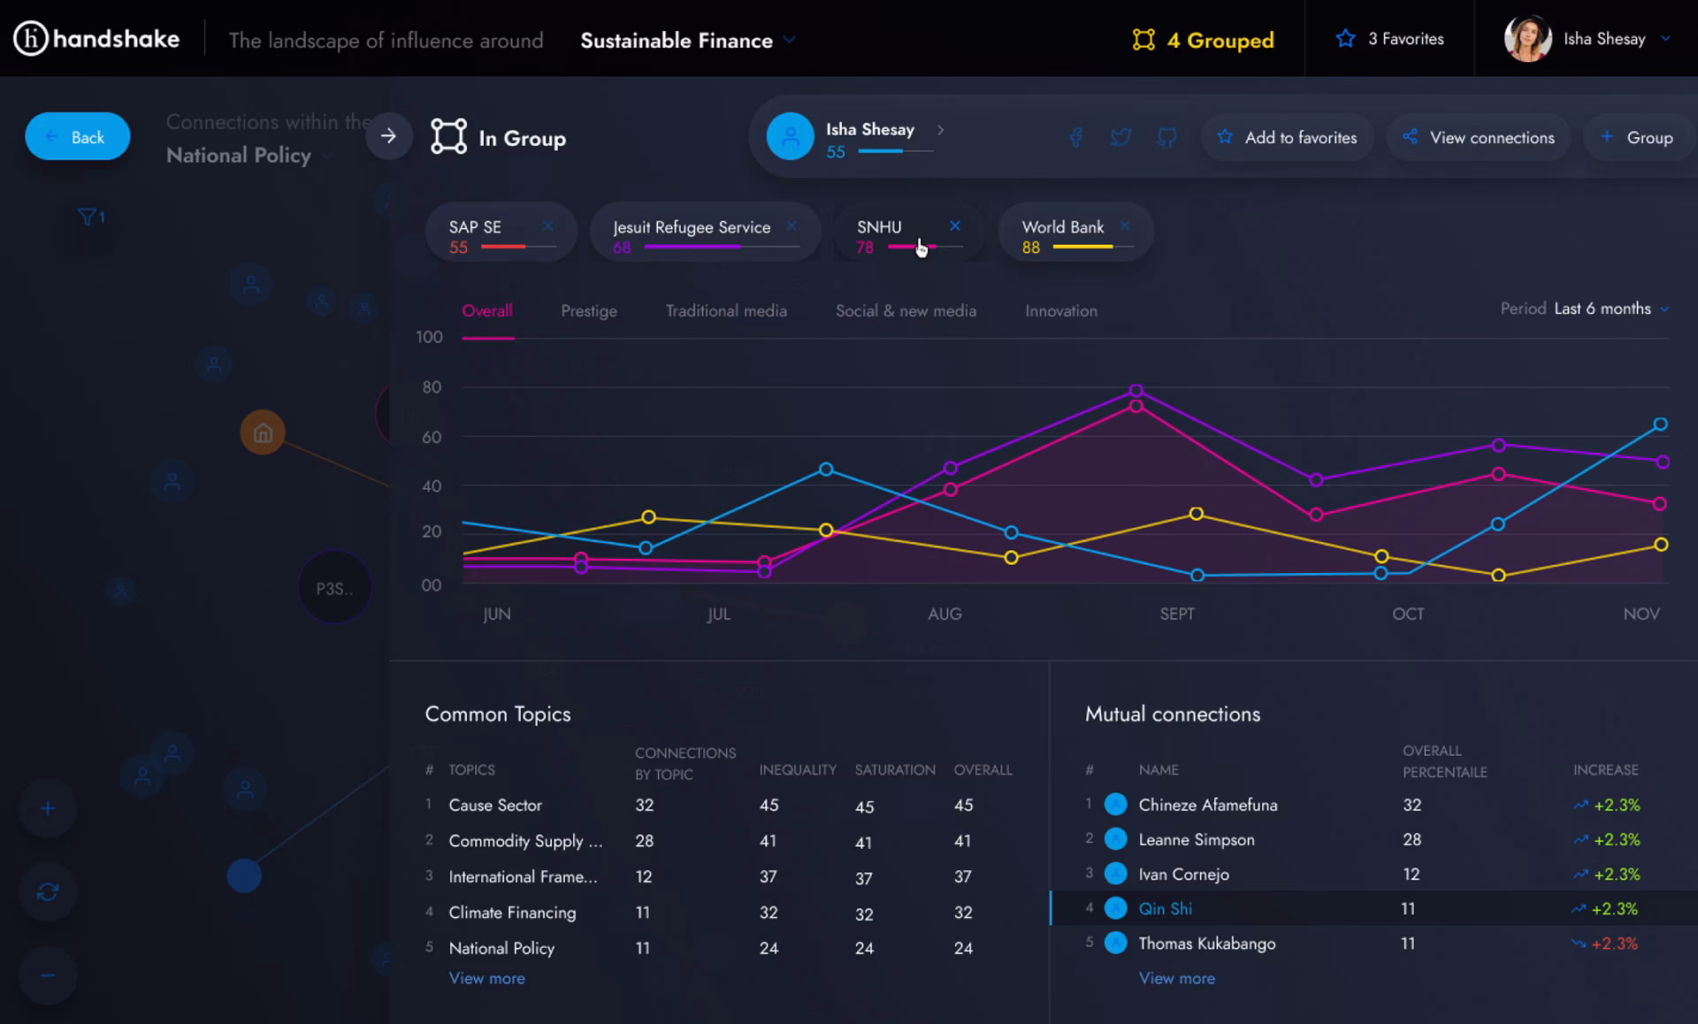The width and height of the screenshot is (1698, 1024).
Task: Expand the National Policy chevron
Action: coord(326,155)
